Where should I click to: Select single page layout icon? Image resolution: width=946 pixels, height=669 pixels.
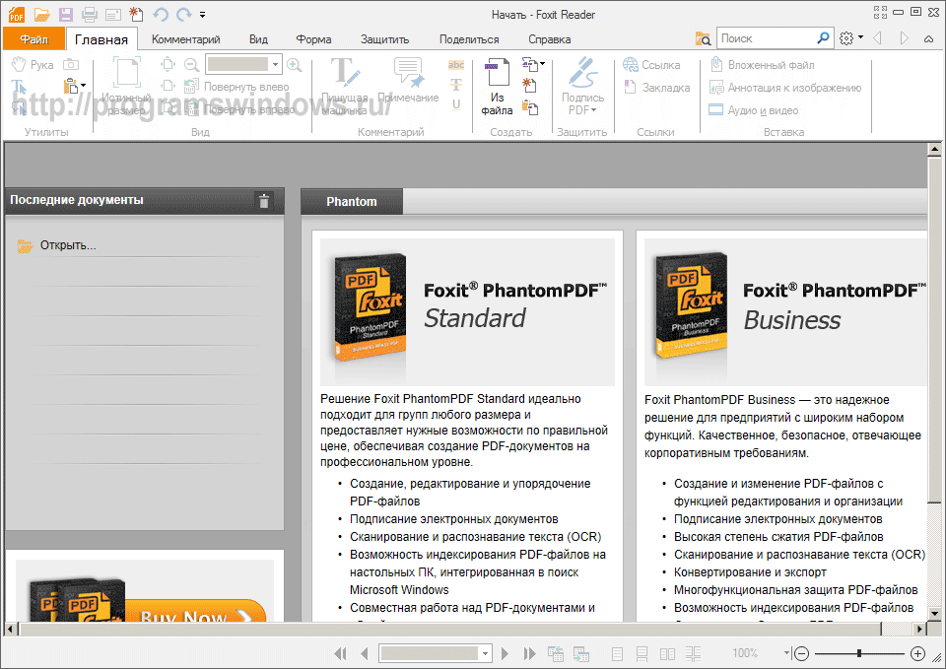coord(617,654)
